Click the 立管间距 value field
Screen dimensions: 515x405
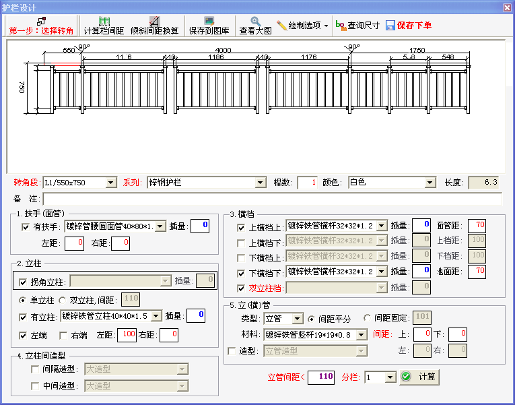(321, 377)
